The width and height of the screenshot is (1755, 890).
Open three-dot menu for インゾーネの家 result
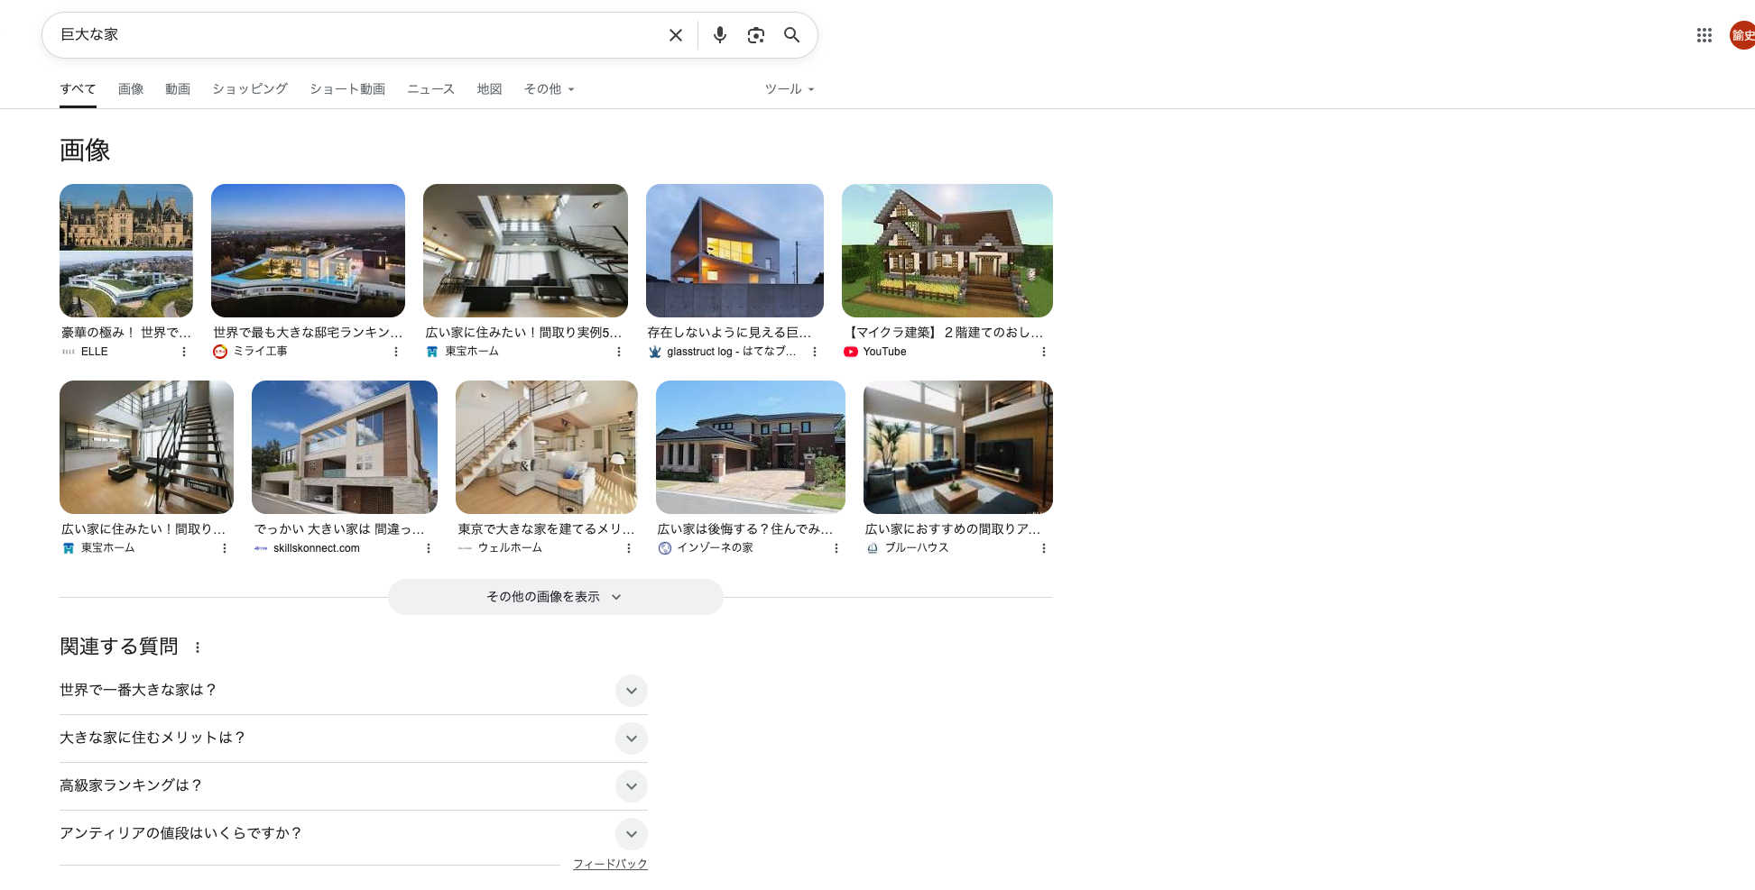tap(836, 548)
